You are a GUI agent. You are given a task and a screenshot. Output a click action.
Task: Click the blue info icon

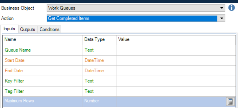(x=232, y=8)
